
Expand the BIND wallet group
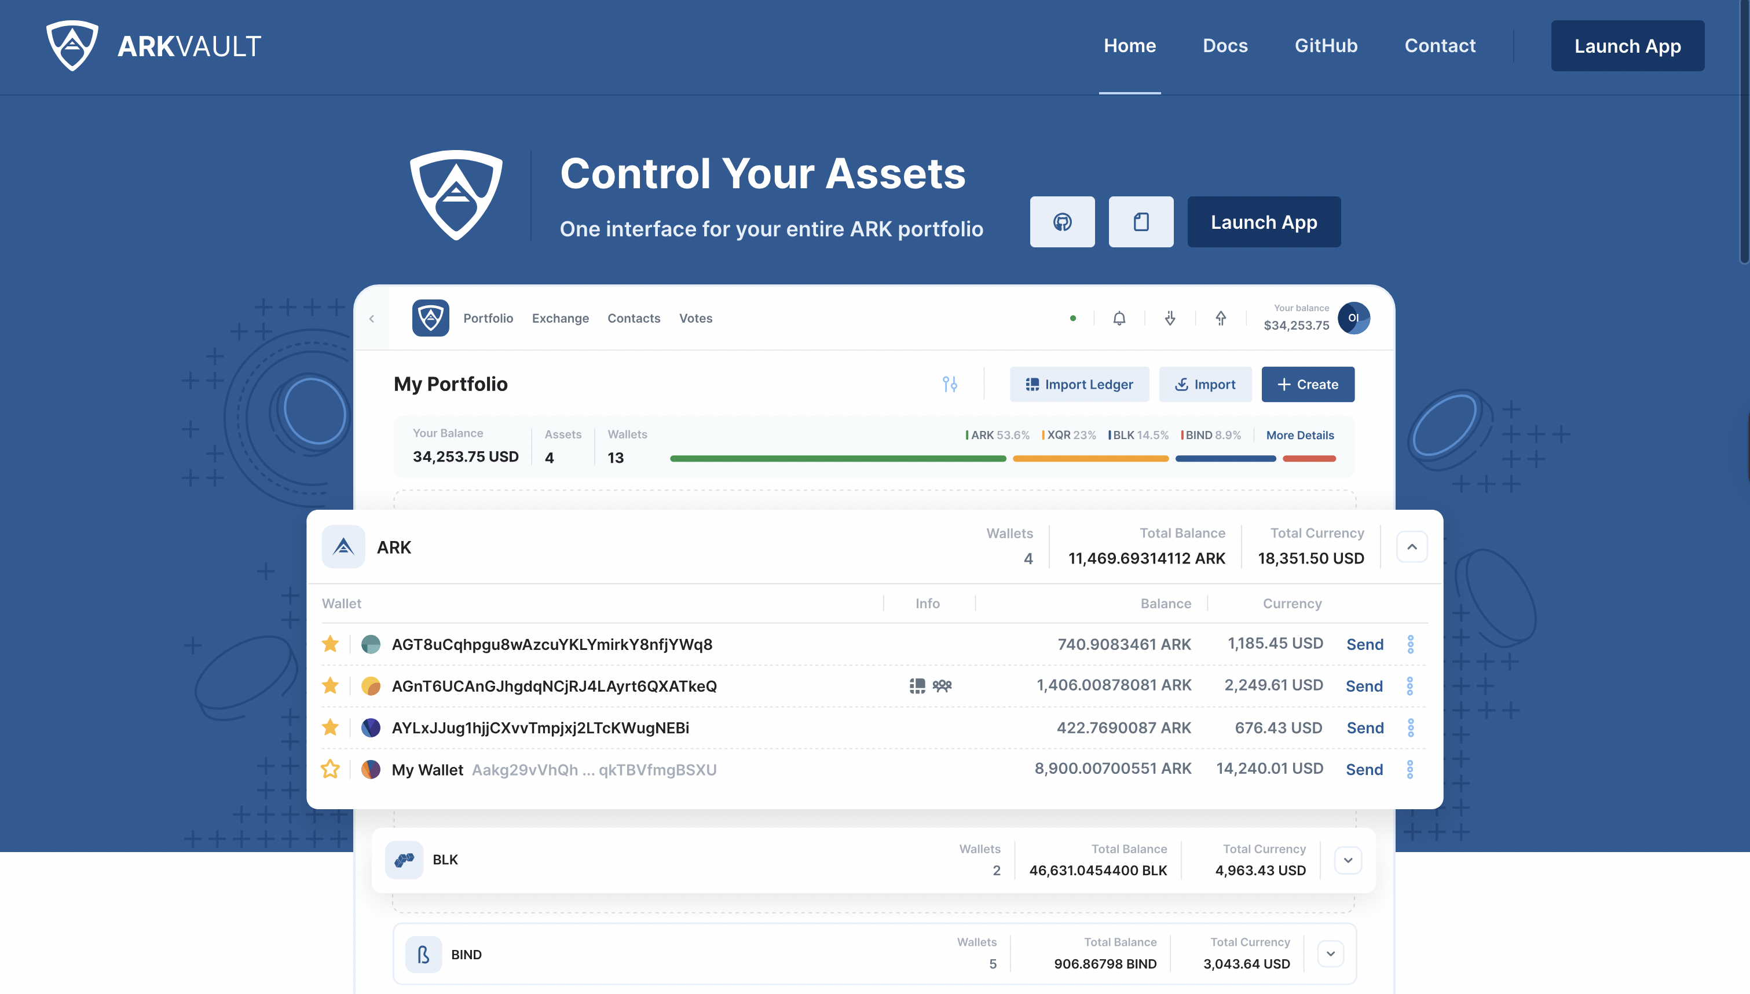coord(1330,953)
